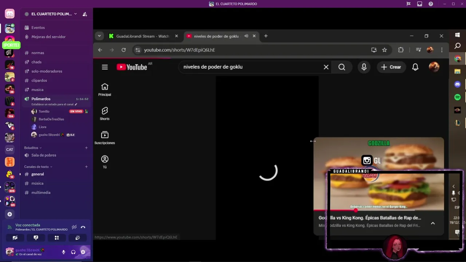The image size is (466, 262).
Task: Open the server invite people icon
Action: pos(85,14)
